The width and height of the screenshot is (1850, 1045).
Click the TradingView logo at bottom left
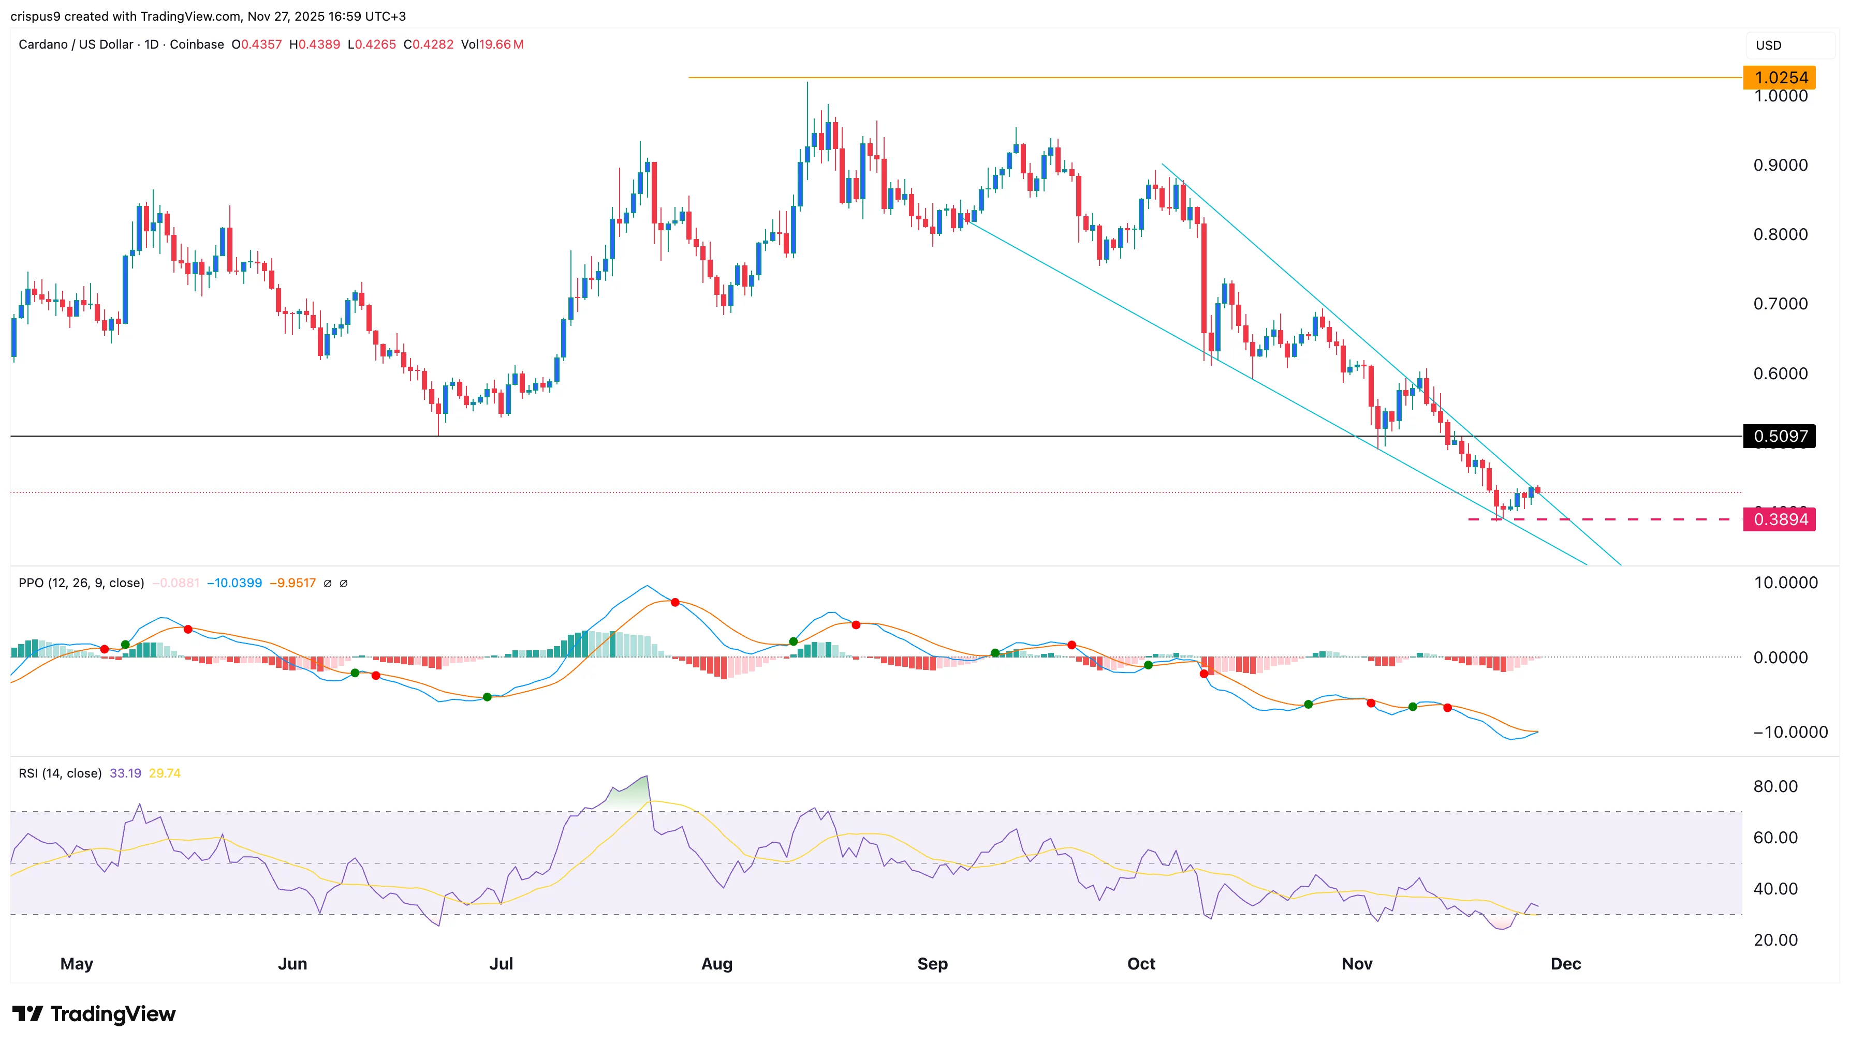pos(93,1014)
